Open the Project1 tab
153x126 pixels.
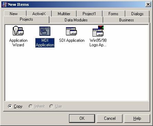coord(89,14)
